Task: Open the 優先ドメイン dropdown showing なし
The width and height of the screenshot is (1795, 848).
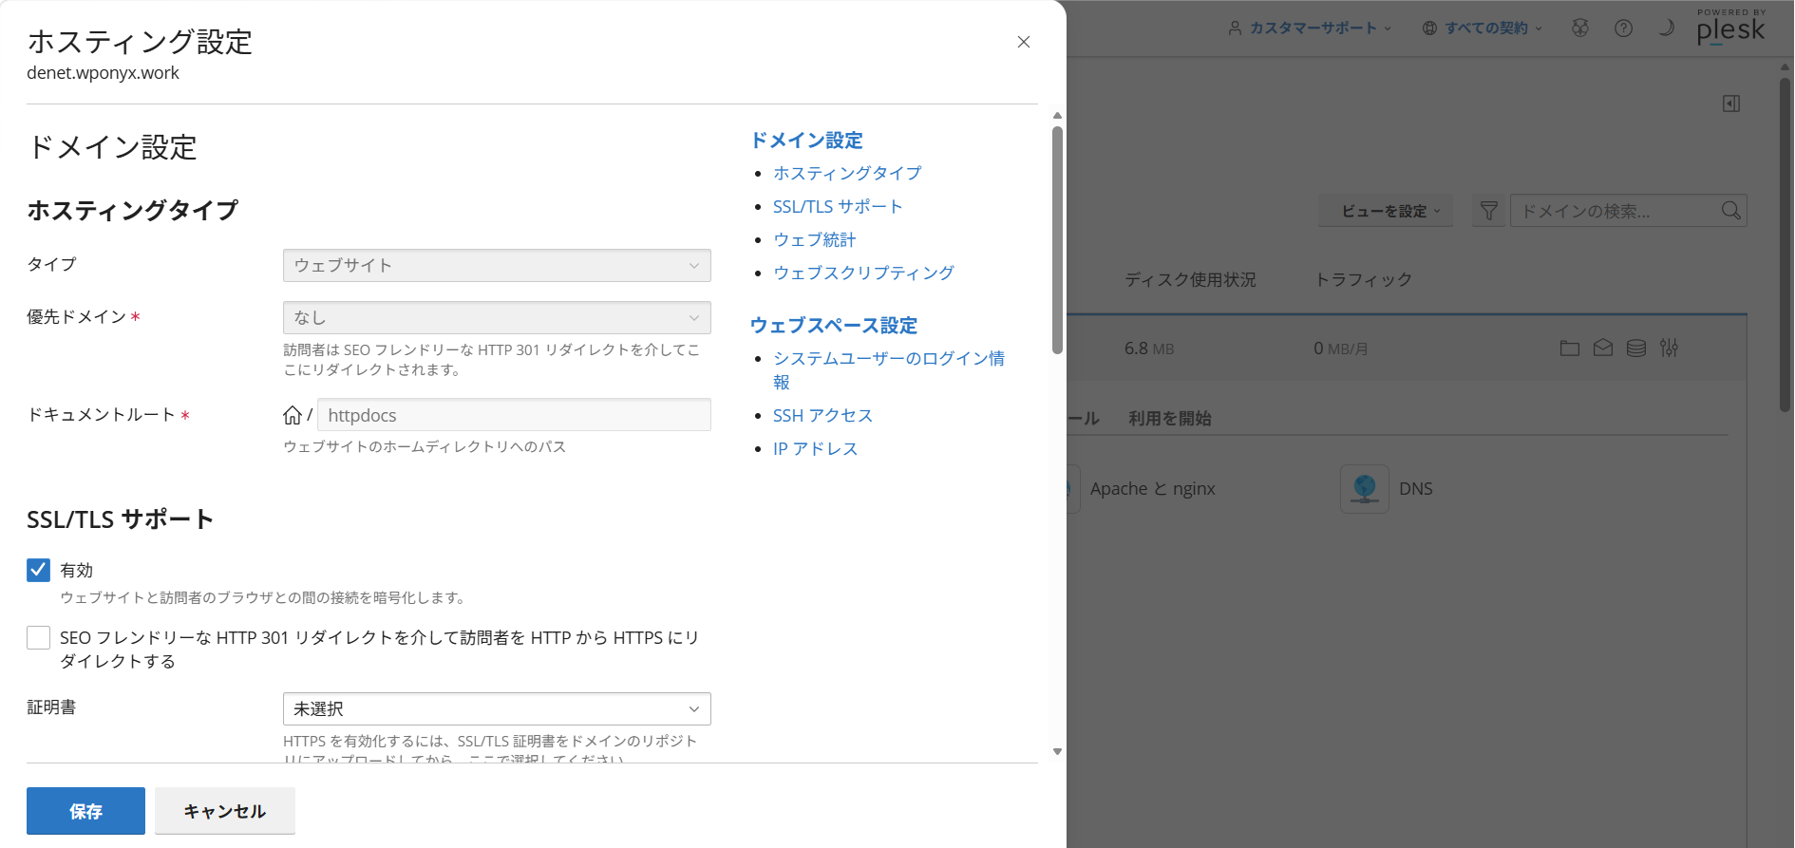Action: [497, 317]
